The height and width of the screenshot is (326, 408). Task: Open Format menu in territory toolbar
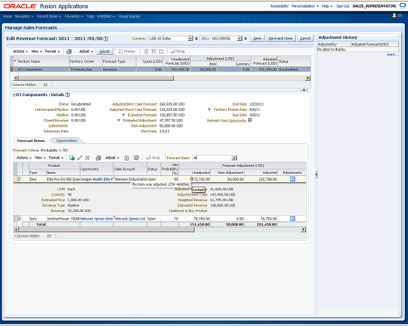(52, 52)
